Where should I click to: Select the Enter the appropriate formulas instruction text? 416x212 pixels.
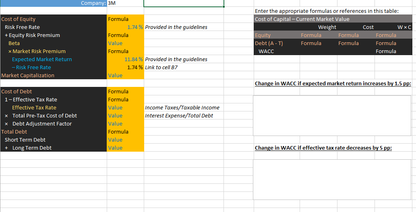pyautogui.click(x=327, y=11)
